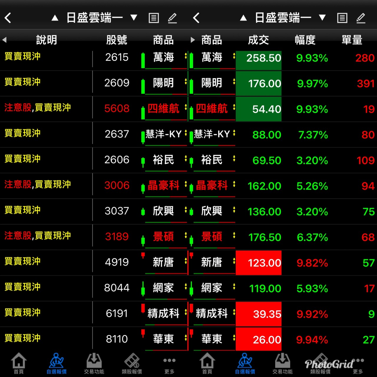
Task: Tap red 39.35 price cell for 精成科
Action: (259, 314)
